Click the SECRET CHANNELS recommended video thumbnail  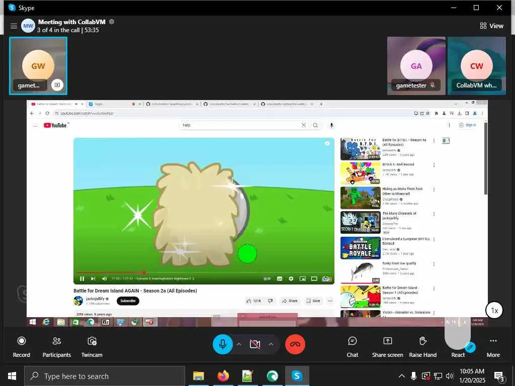click(x=360, y=223)
